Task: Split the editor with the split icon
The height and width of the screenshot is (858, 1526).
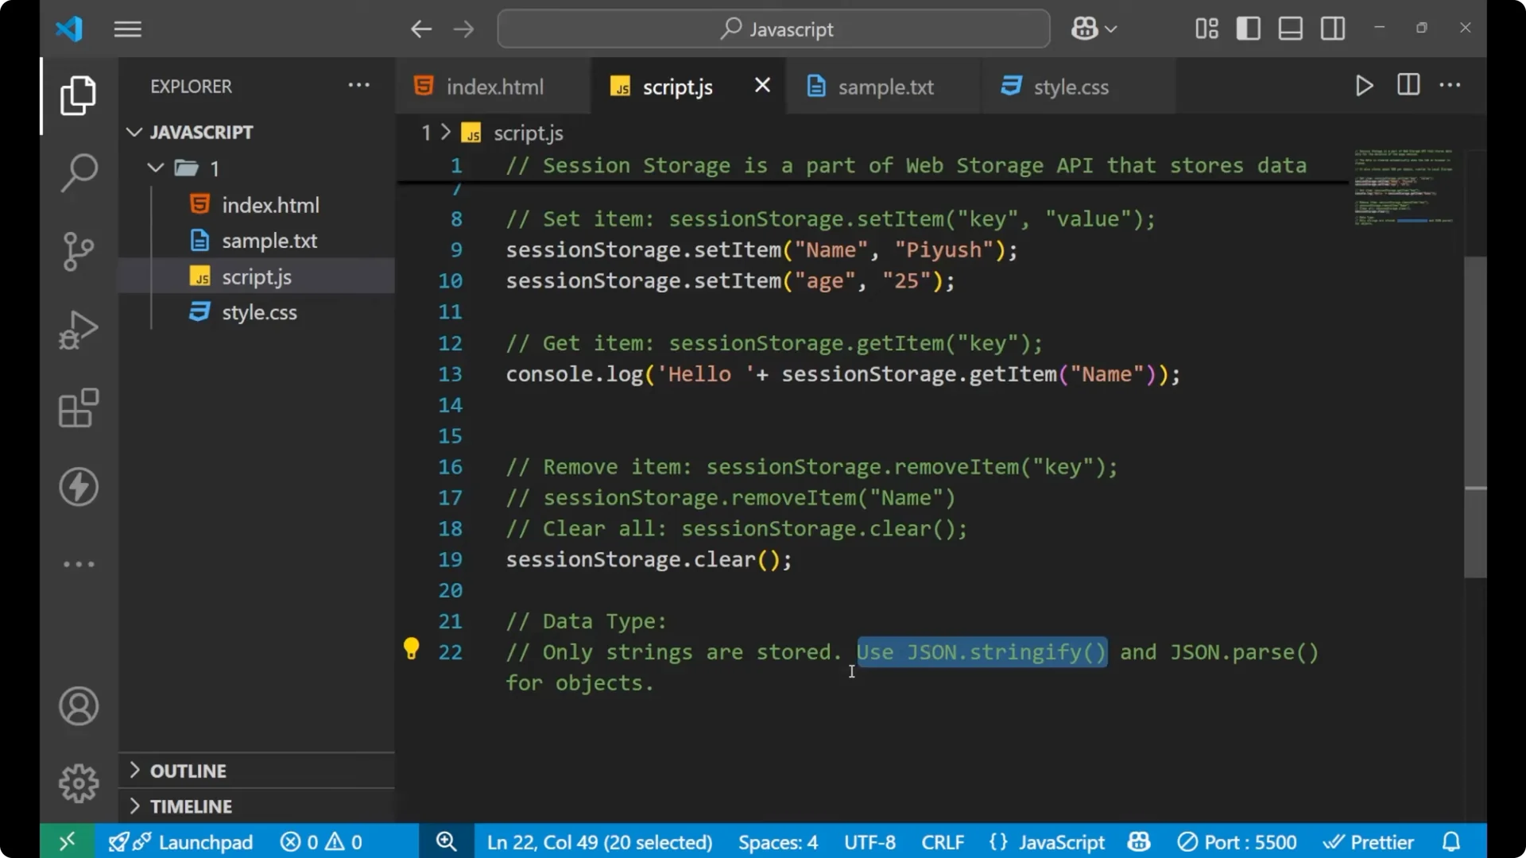Action: [1408, 85]
